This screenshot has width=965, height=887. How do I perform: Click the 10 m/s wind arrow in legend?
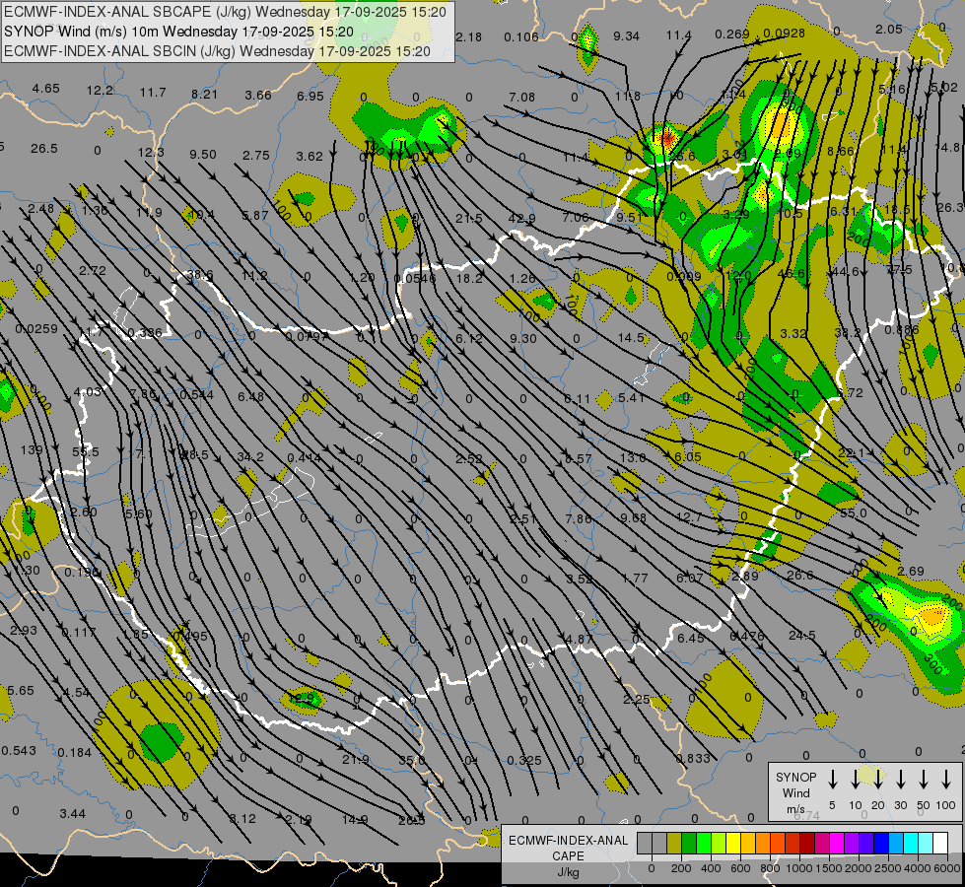(855, 780)
